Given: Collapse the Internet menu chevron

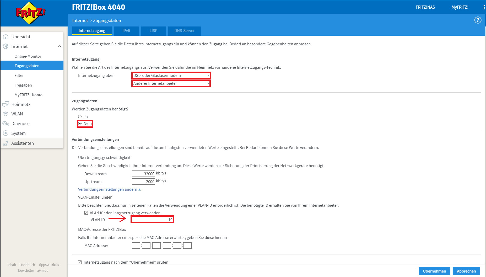Looking at the screenshot, I should [x=60, y=46].
